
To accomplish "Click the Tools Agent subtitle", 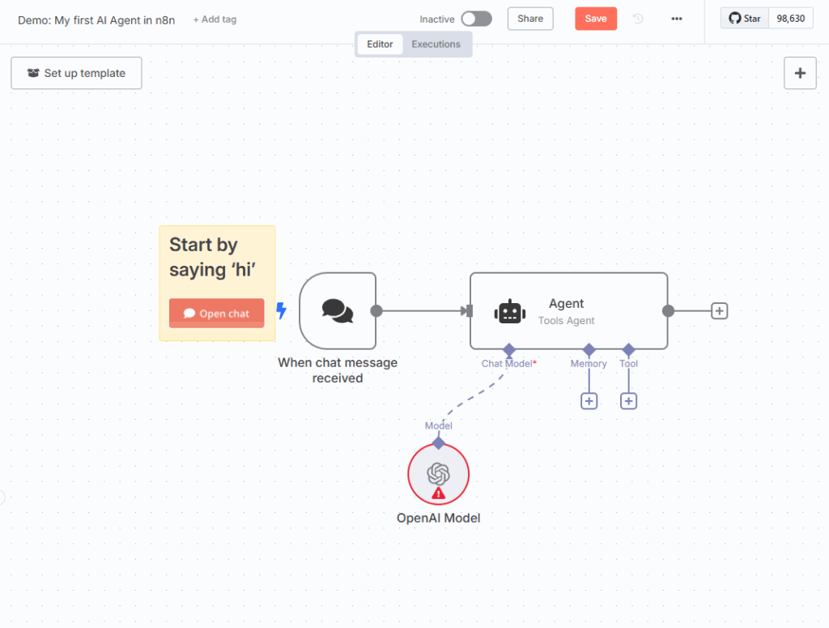I will point(566,321).
